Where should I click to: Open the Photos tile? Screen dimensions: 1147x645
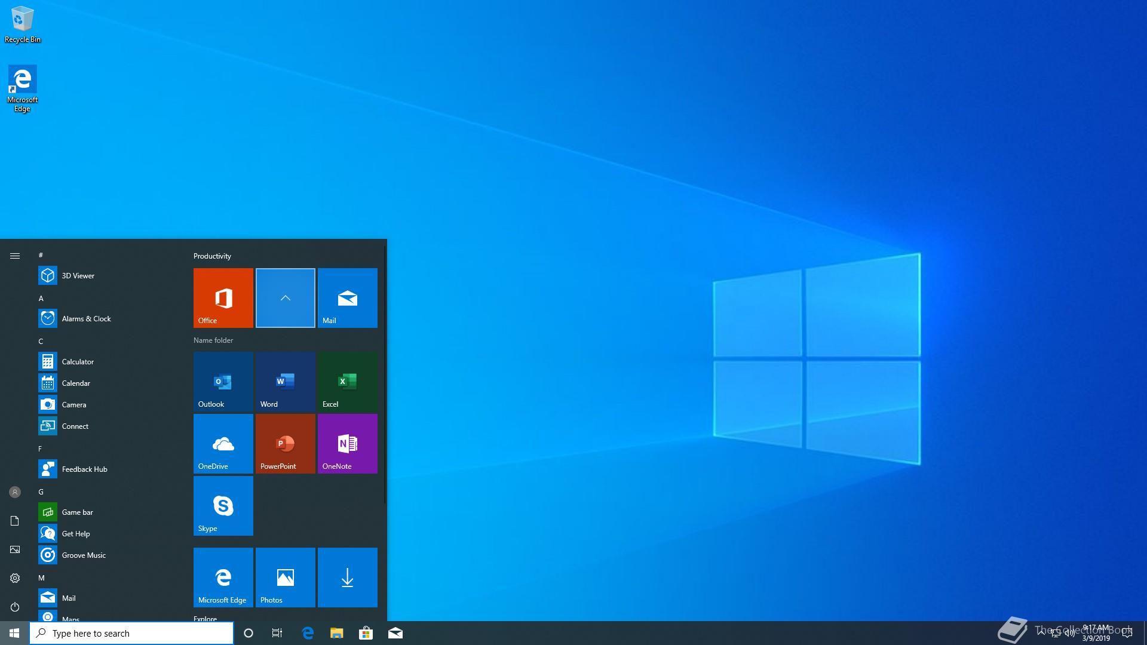coord(286,578)
